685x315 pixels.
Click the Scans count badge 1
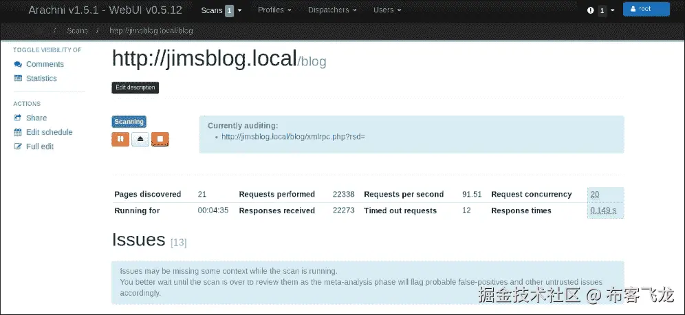(x=229, y=10)
